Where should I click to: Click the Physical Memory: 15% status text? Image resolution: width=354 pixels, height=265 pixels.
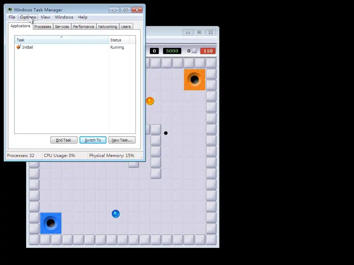pyautogui.click(x=112, y=156)
